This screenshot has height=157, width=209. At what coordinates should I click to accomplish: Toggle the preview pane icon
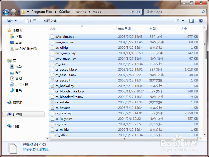(x=191, y=21)
